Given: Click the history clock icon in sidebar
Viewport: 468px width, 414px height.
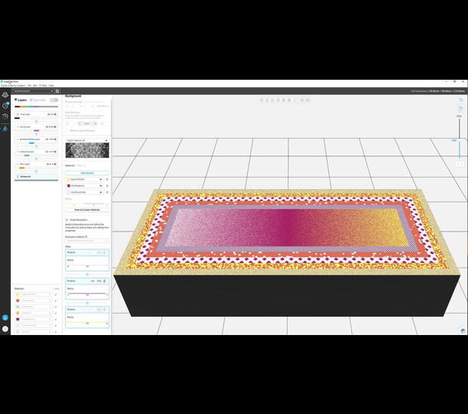Looking at the screenshot, I should point(5,117).
